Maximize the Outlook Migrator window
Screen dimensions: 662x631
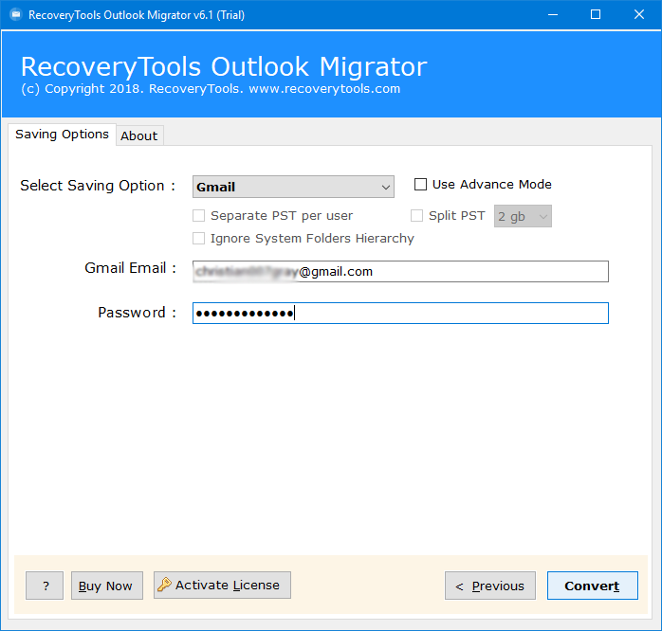[596, 15]
